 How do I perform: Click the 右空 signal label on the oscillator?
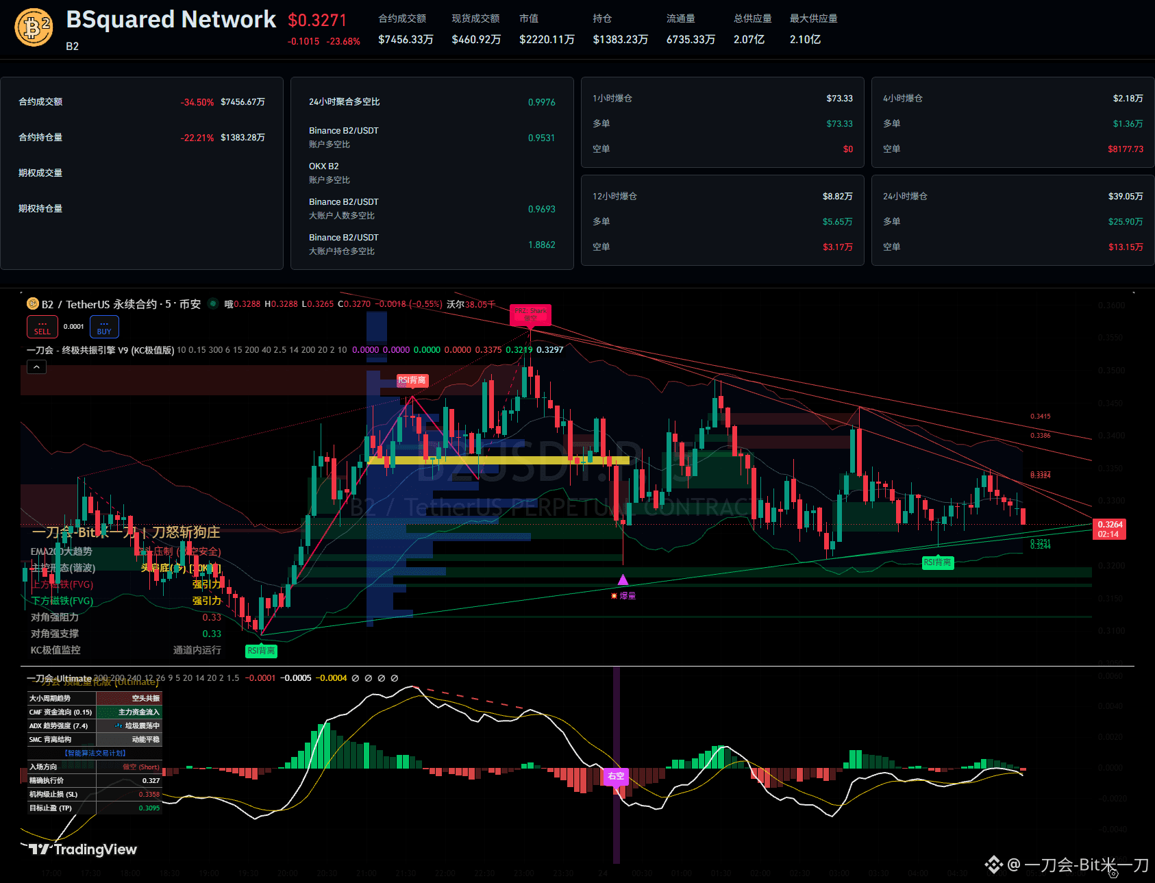616,776
